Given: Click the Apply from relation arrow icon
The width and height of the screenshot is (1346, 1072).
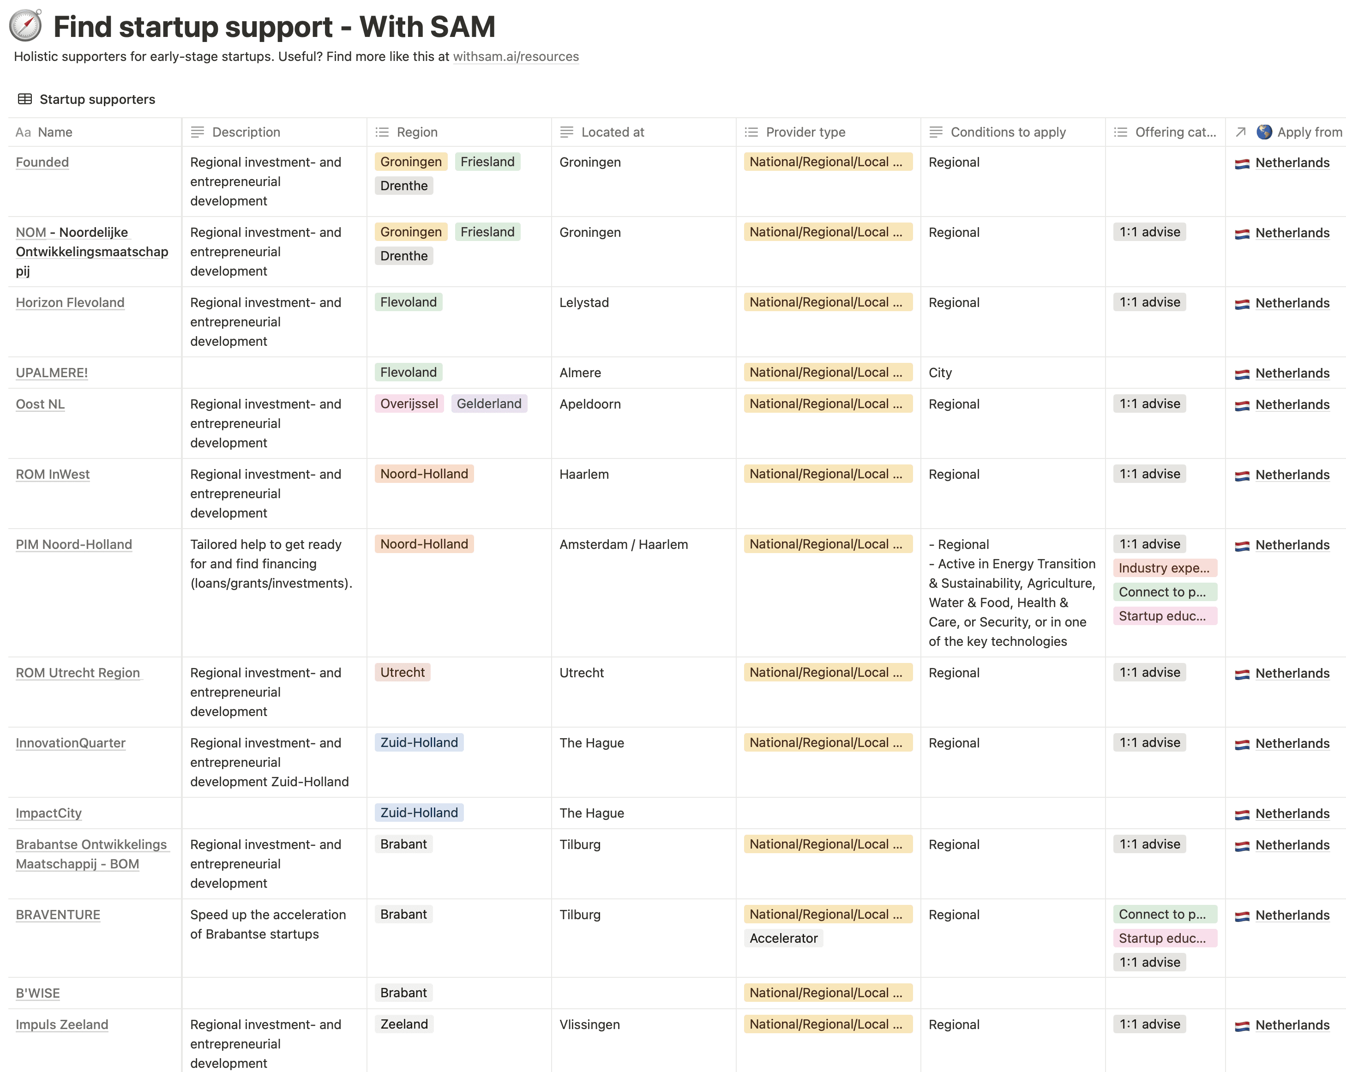Looking at the screenshot, I should click(x=1241, y=132).
